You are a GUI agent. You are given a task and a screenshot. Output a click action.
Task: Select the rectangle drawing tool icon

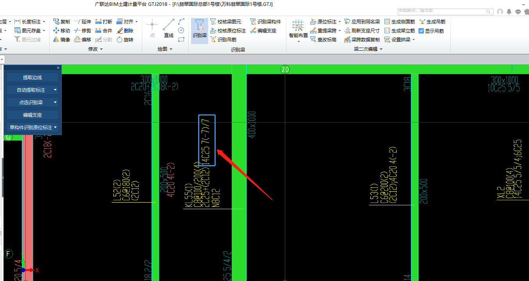pyautogui.click(x=181, y=39)
